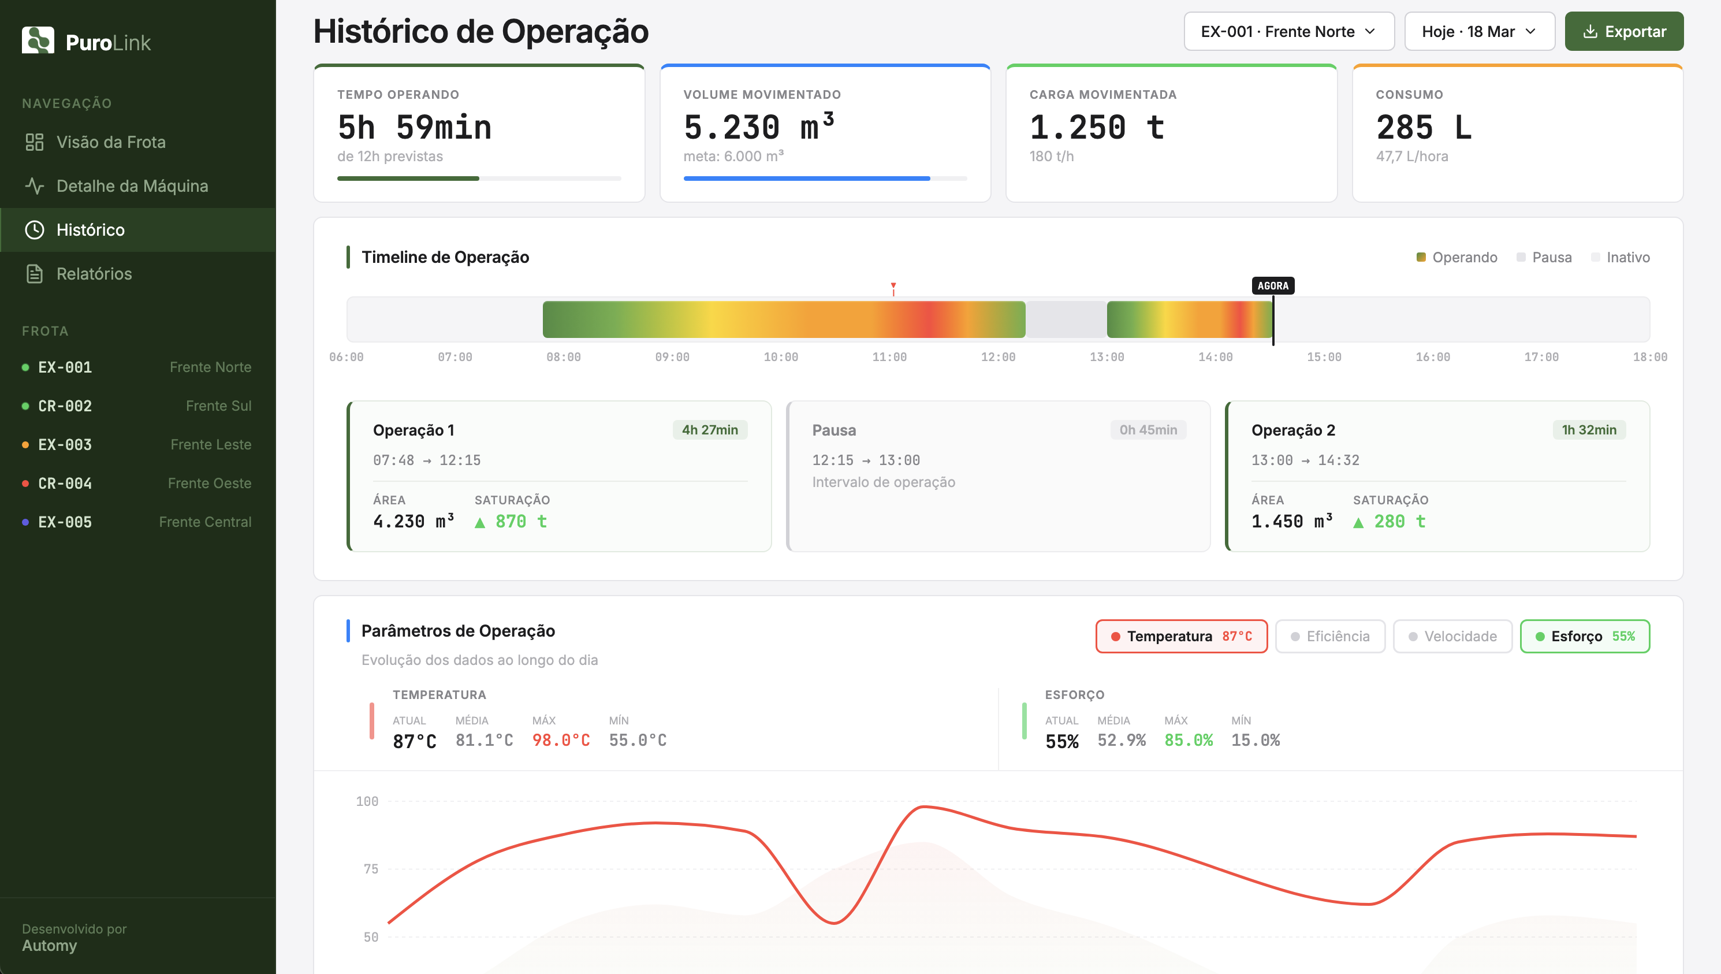Screen dimensions: 1721x974
Task: Open the Pausa interval card
Action: point(998,476)
